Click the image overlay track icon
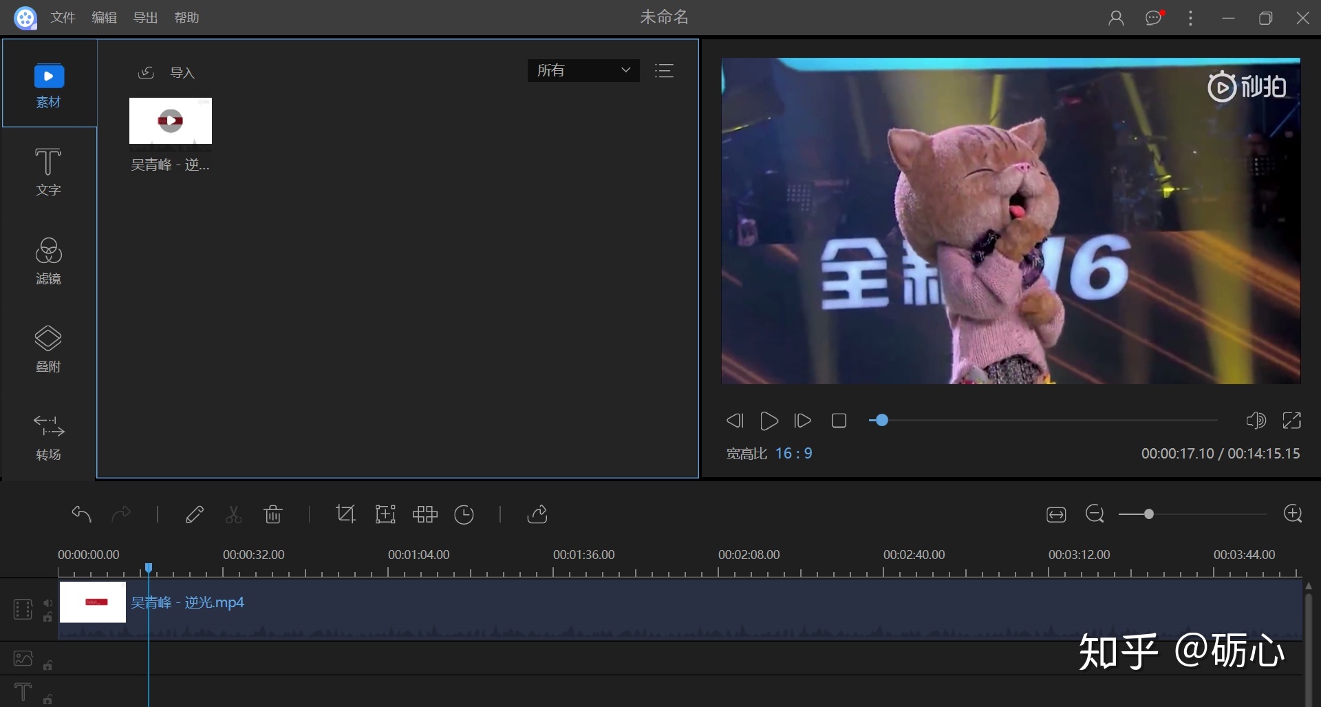This screenshot has height=707, width=1321. coord(23,659)
